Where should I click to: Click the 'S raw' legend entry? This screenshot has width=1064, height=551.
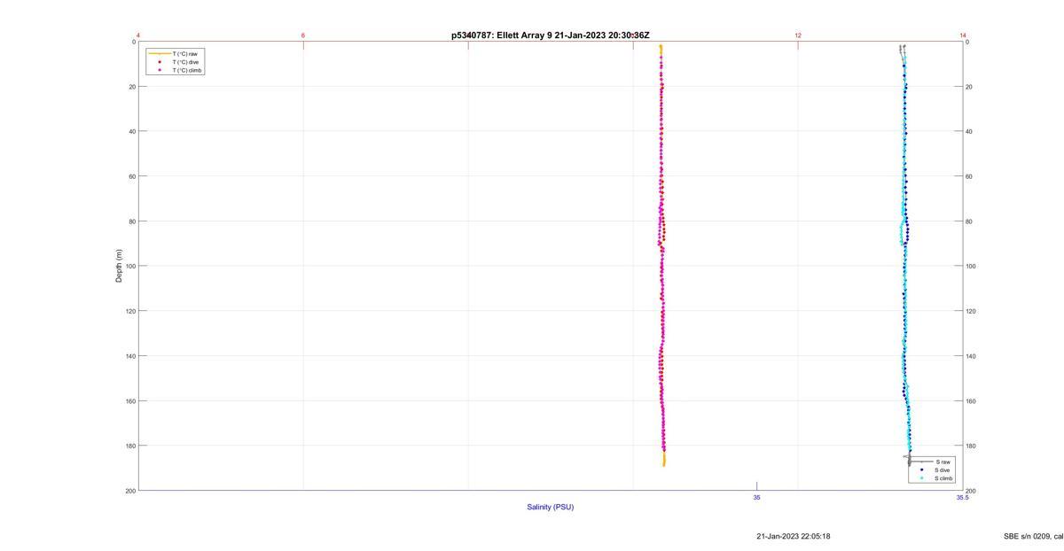(x=943, y=462)
